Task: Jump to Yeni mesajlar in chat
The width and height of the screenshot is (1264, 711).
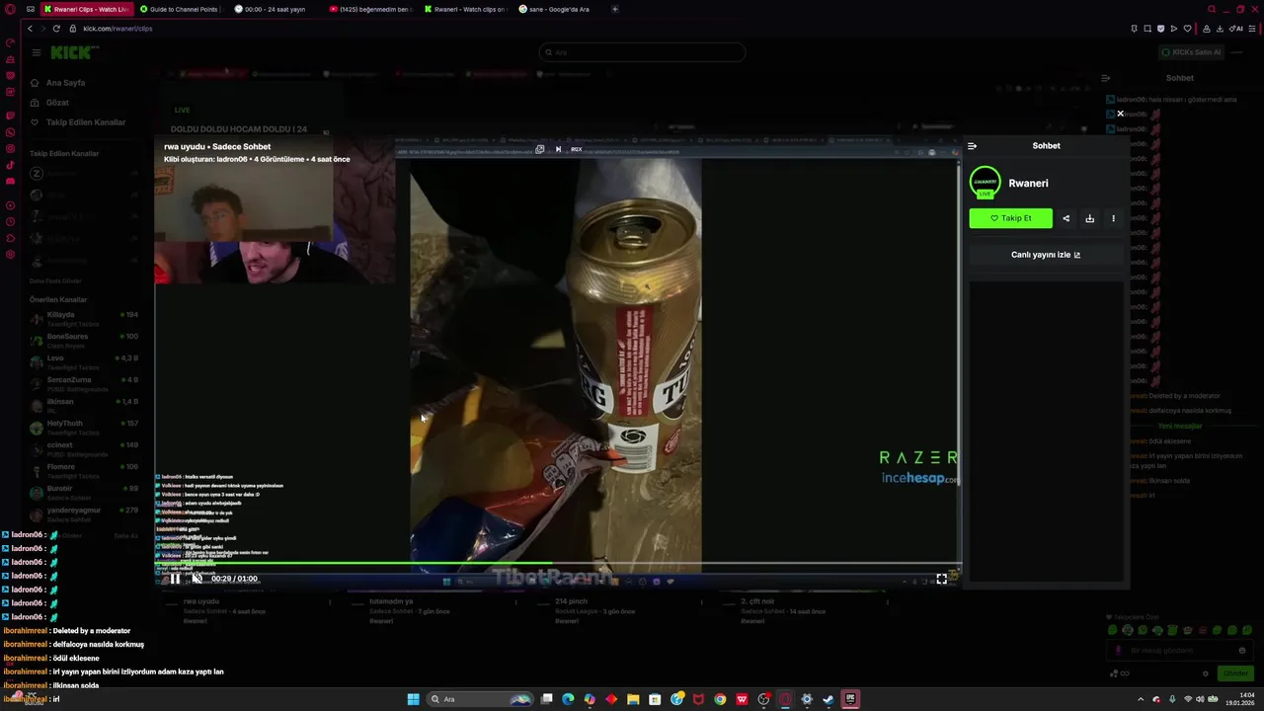Action: coord(1179,426)
